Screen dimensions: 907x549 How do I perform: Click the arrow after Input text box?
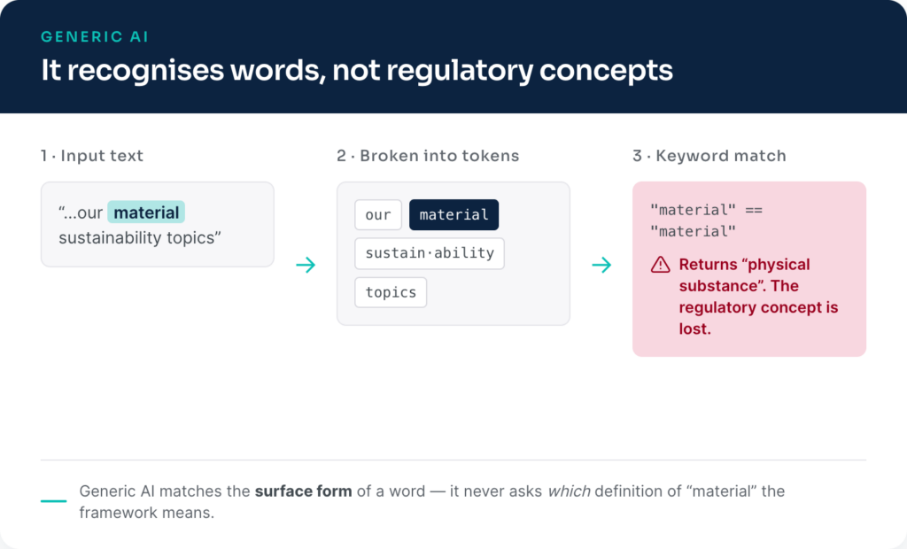click(x=306, y=265)
